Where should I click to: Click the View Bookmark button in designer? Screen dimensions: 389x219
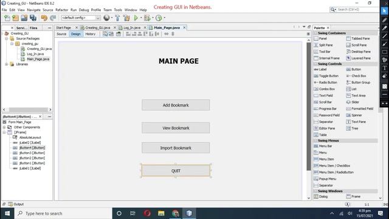click(176, 128)
